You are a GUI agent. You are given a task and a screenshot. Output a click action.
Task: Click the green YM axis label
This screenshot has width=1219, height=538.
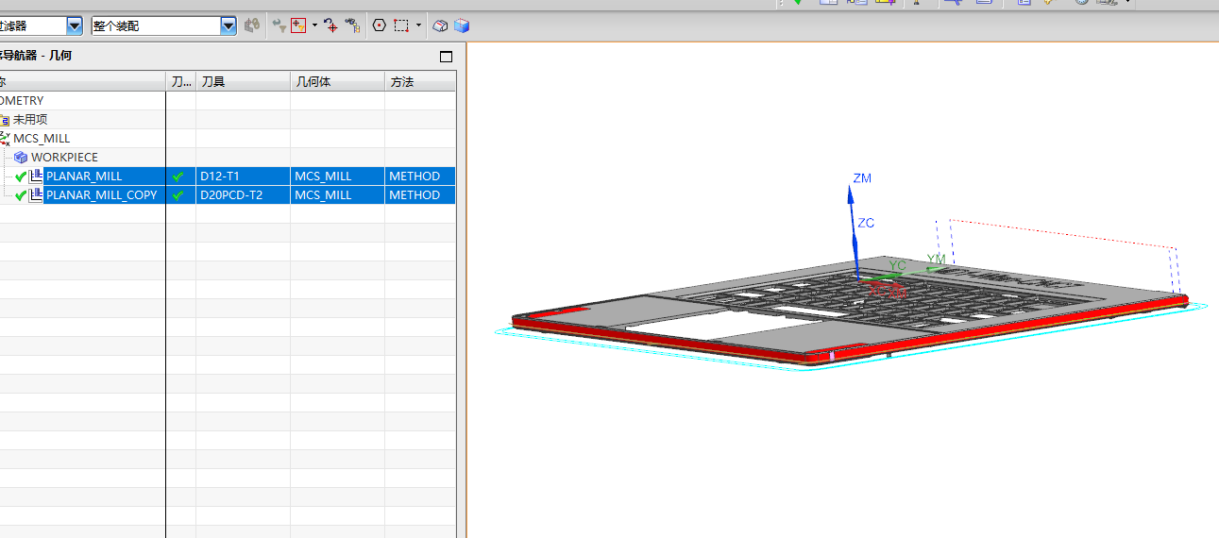(x=936, y=259)
